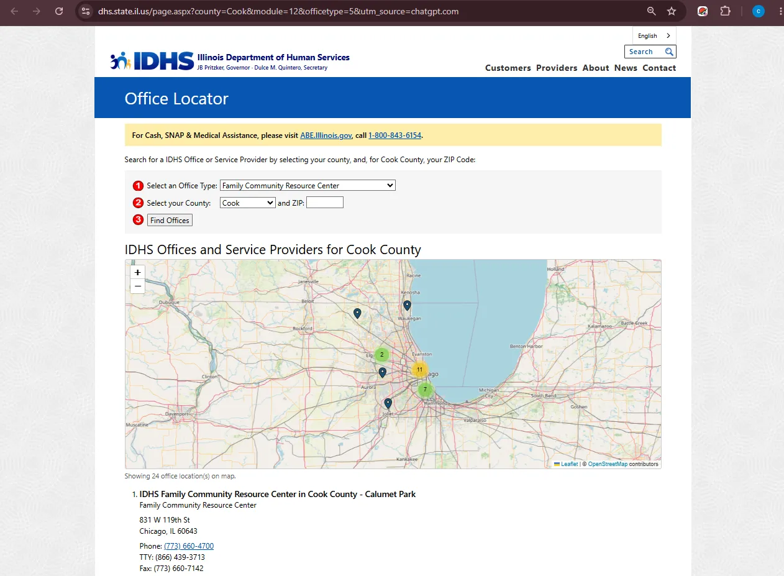View site information icon in address bar

86,11
